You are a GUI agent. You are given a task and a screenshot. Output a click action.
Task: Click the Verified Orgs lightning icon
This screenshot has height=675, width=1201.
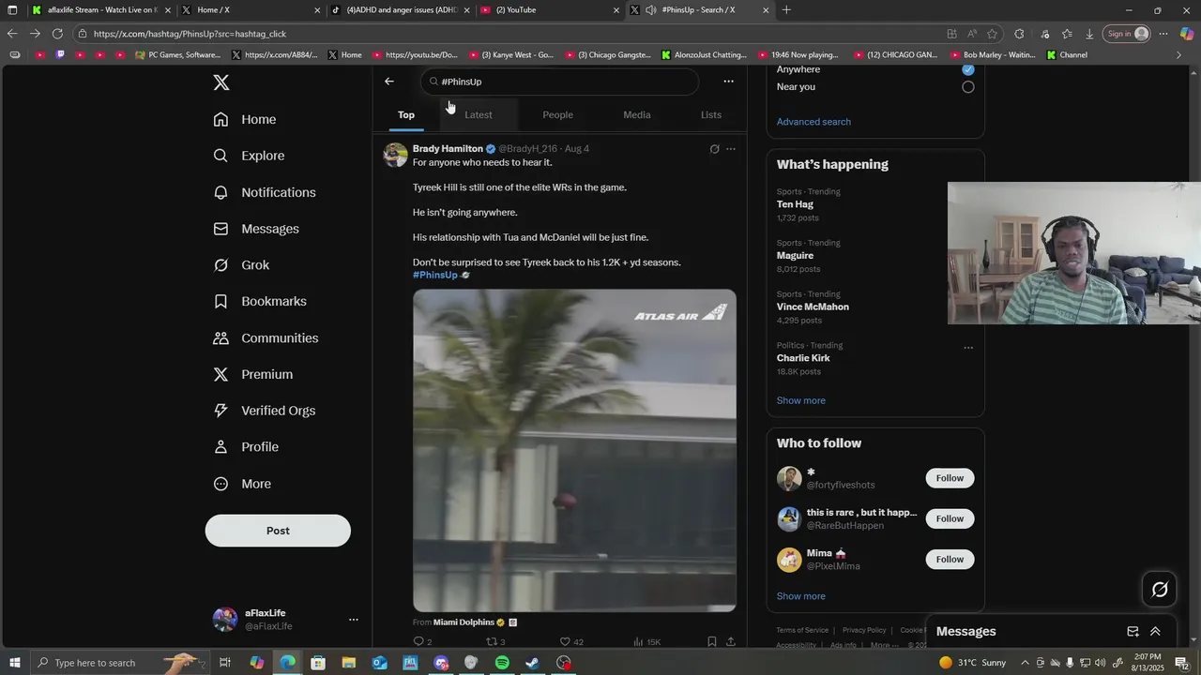pyautogui.click(x=221, y=411)
